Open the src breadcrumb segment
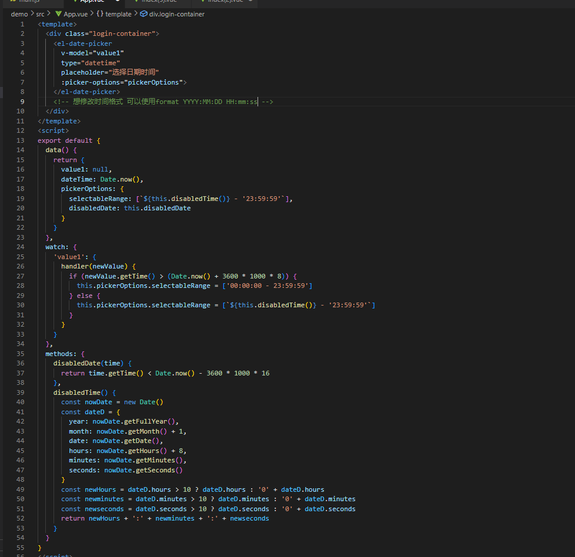The image size is (575, 557). click(x=41, y=14)
